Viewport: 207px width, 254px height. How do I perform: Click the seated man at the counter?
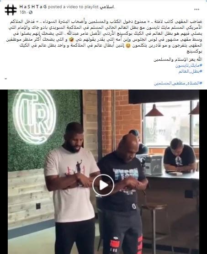tap(180, 155)
